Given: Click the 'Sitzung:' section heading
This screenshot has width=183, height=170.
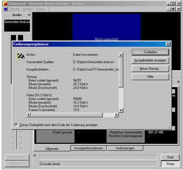Looking at the screenshot, I should point(31,76).
